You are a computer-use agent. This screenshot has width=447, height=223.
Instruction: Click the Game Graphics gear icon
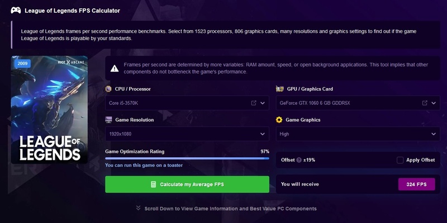tap(279, 119)
